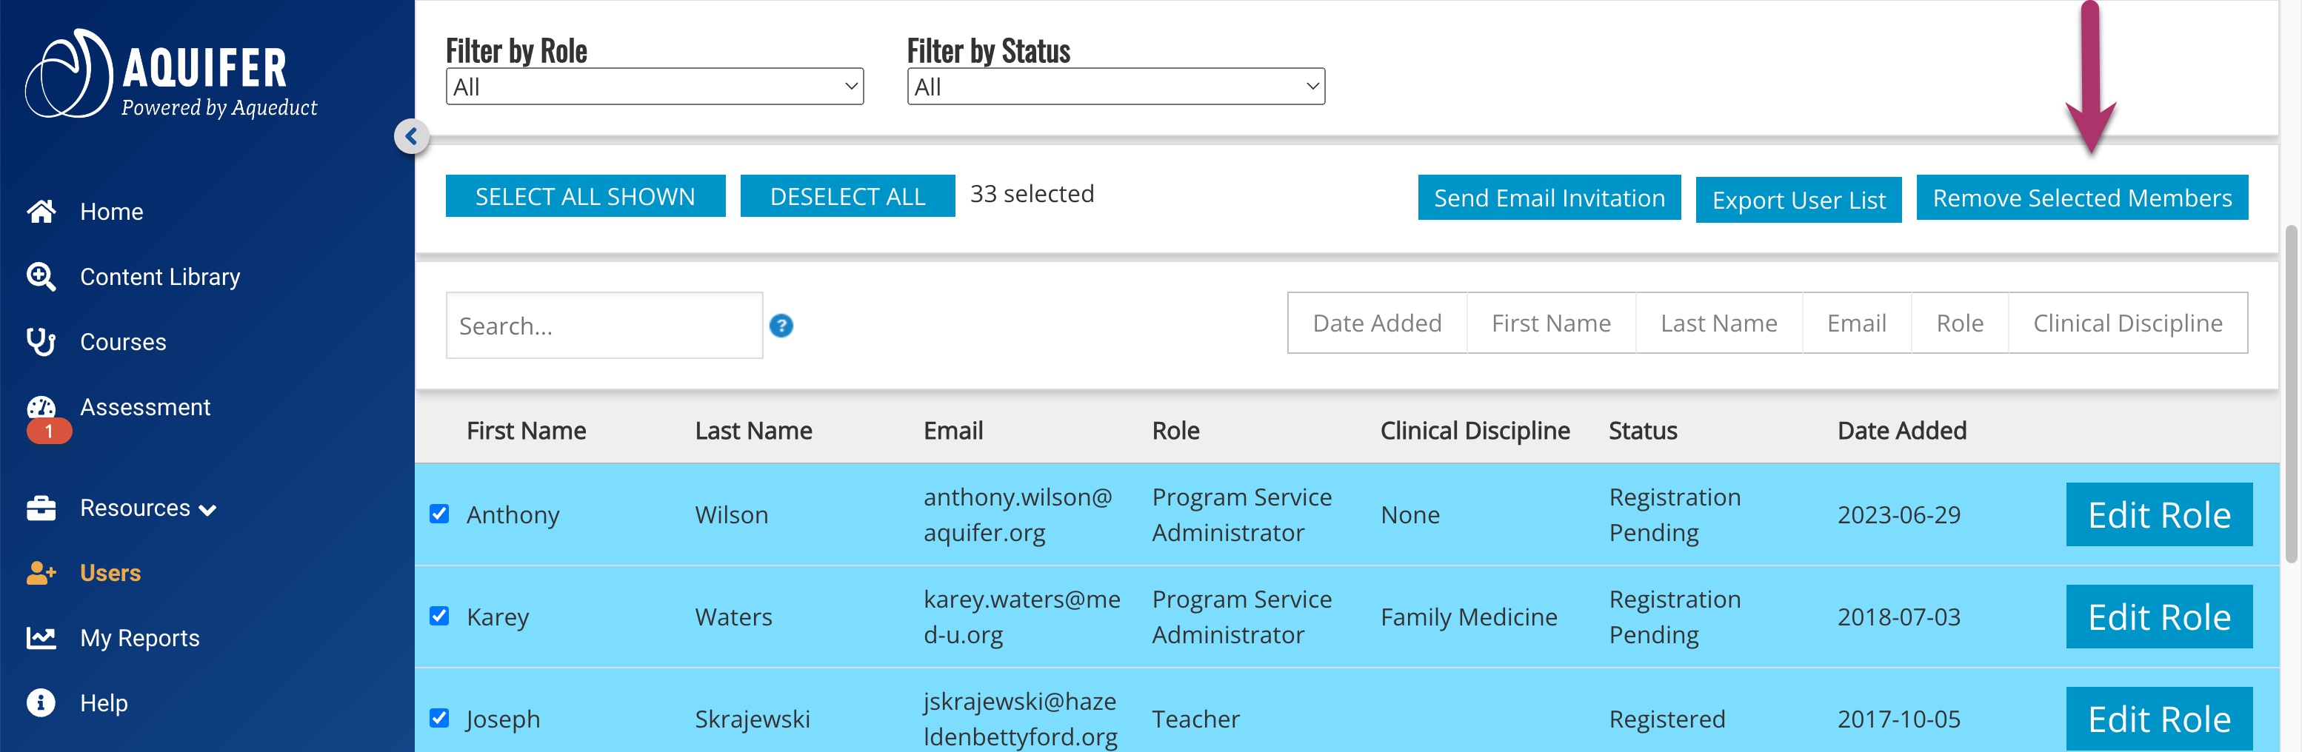Screen dimensions: 2302x752
Task: Click Remove Selected Members
Action: pyautogui.click(x=2082, y=198)
